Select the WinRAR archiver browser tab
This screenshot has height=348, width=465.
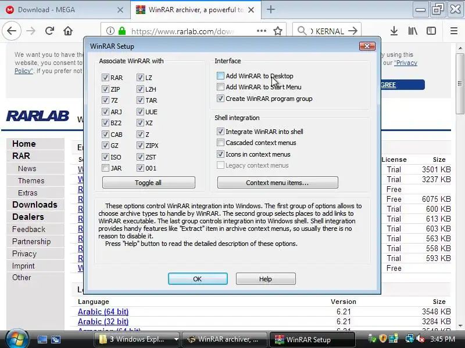click(196, 10)
